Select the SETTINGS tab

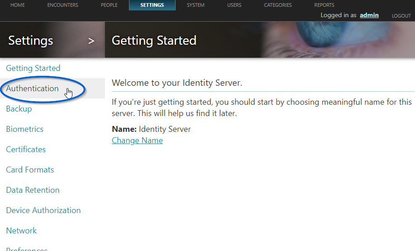tap(152, 5)
